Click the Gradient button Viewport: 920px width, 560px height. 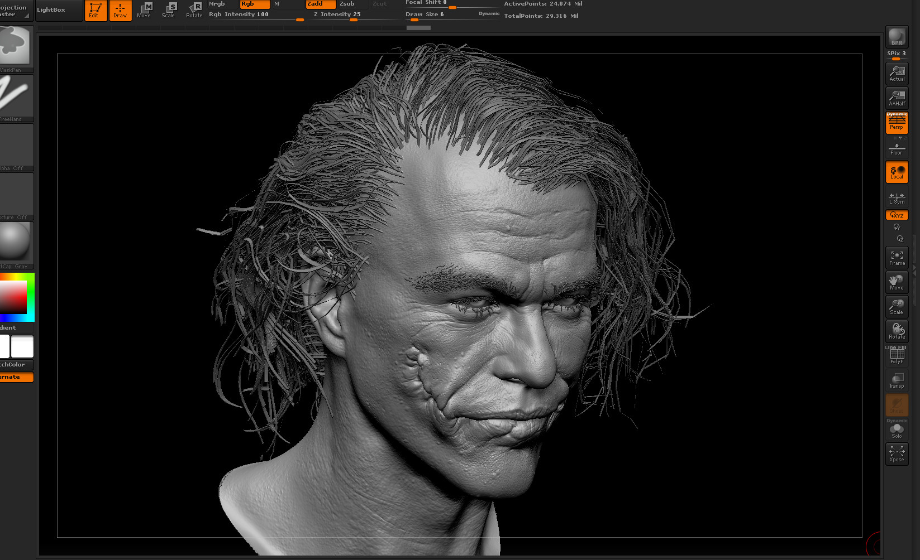(x=16, y=328)
